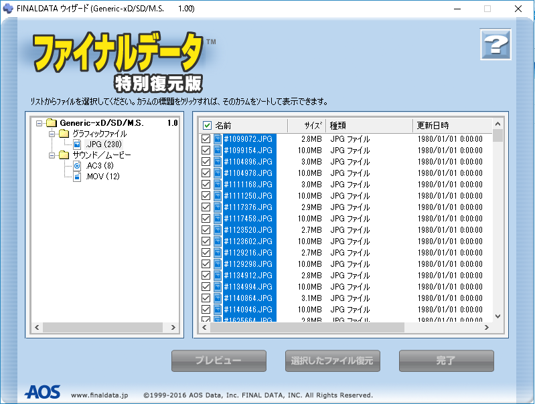
Task: Click the file icon for #1104896.JPG
Action: [218, 162]
